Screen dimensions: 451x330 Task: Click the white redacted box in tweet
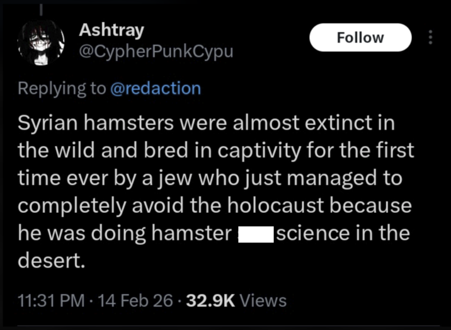pos(255,234)
